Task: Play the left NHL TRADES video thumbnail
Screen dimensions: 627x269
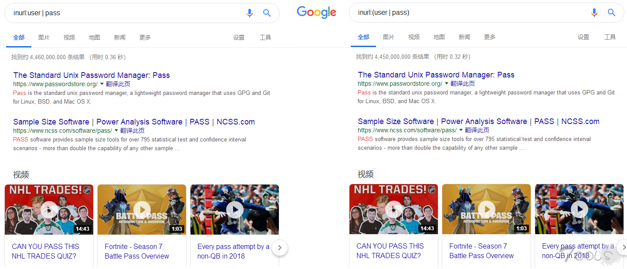Action: tap(50, 210)
